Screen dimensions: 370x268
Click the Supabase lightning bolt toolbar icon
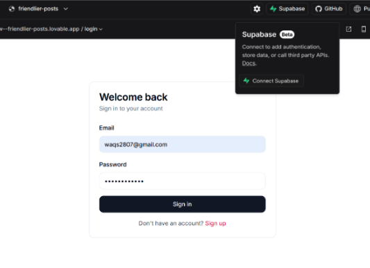tap(273, 9)
